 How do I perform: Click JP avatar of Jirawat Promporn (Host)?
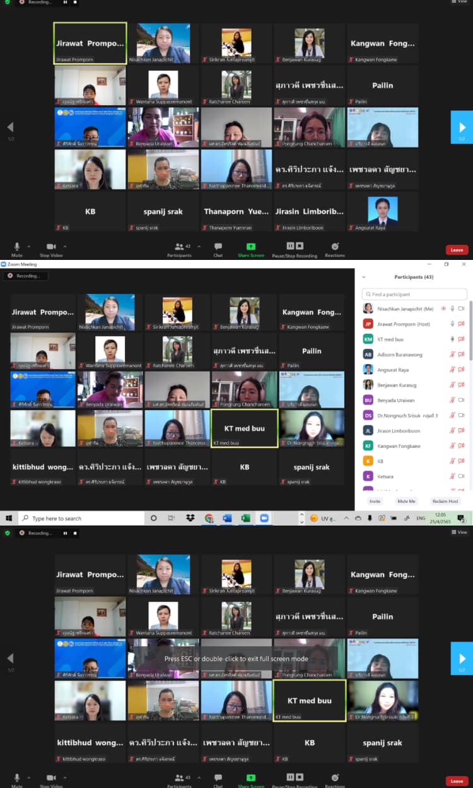[x=368, y=324]
